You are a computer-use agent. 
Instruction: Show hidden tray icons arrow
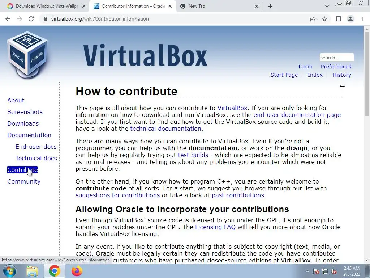click(x=307, y=271)
